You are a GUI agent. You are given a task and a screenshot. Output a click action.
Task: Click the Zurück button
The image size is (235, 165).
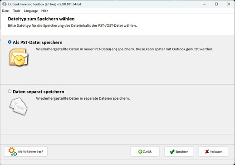click(x=145, y=151)
